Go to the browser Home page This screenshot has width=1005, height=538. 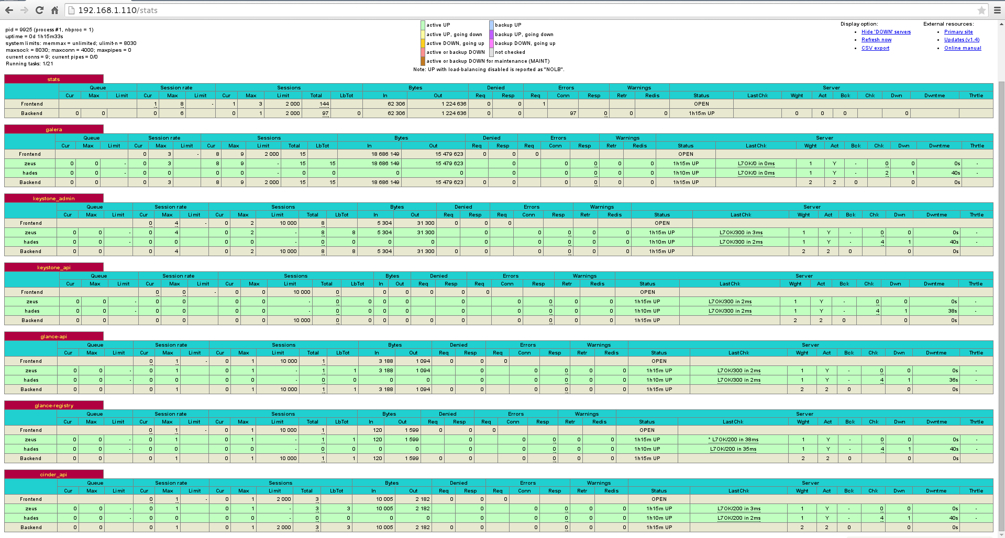click(x=54, y=10)
